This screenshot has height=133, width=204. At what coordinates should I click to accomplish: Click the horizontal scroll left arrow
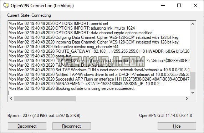tap(11, 98)
